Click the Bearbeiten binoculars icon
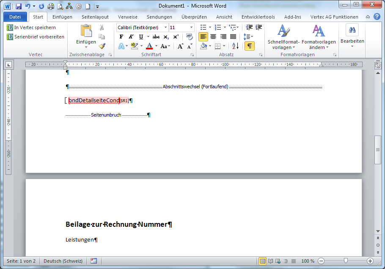This screenshot has width=385, height=269. (x=352, y=30)
